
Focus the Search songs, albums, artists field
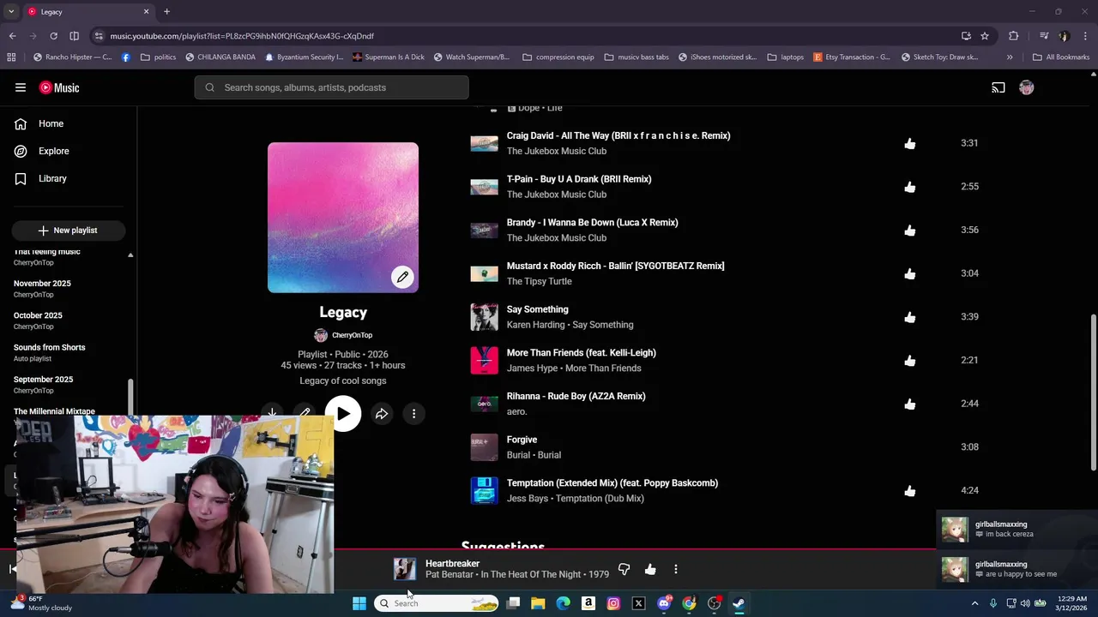332,87
